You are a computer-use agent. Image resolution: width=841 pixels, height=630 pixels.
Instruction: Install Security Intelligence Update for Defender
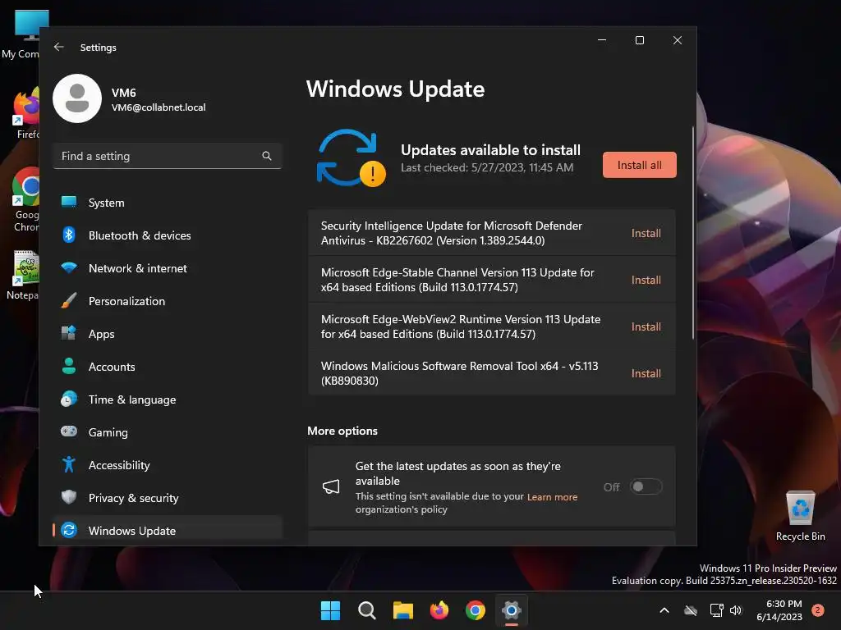pyautogui.click(x=646, y=233)
